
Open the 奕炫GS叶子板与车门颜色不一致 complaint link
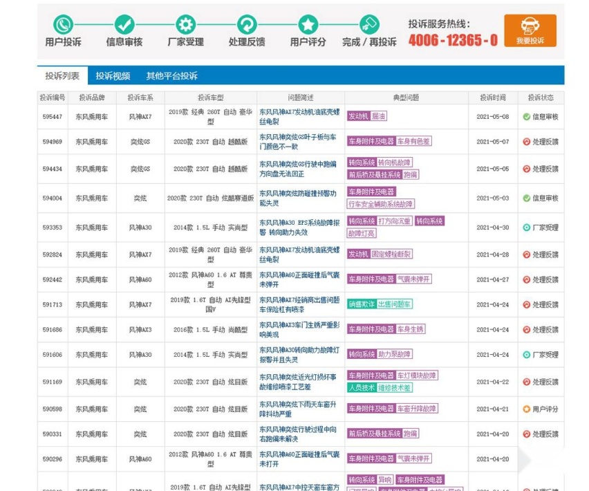point(298,142)
